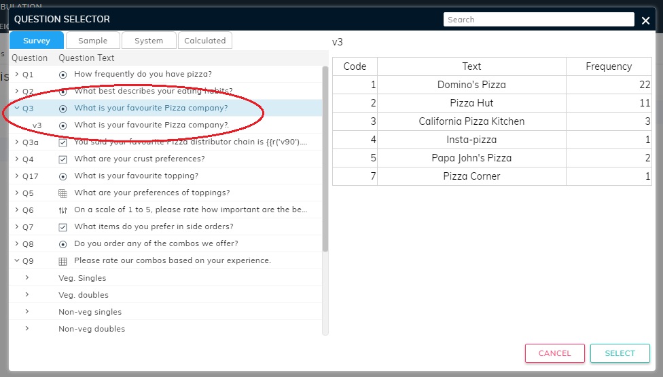Click the slider icon for Q6
The height and width of the screenshot is (377, 663).
tap(62, 210)
